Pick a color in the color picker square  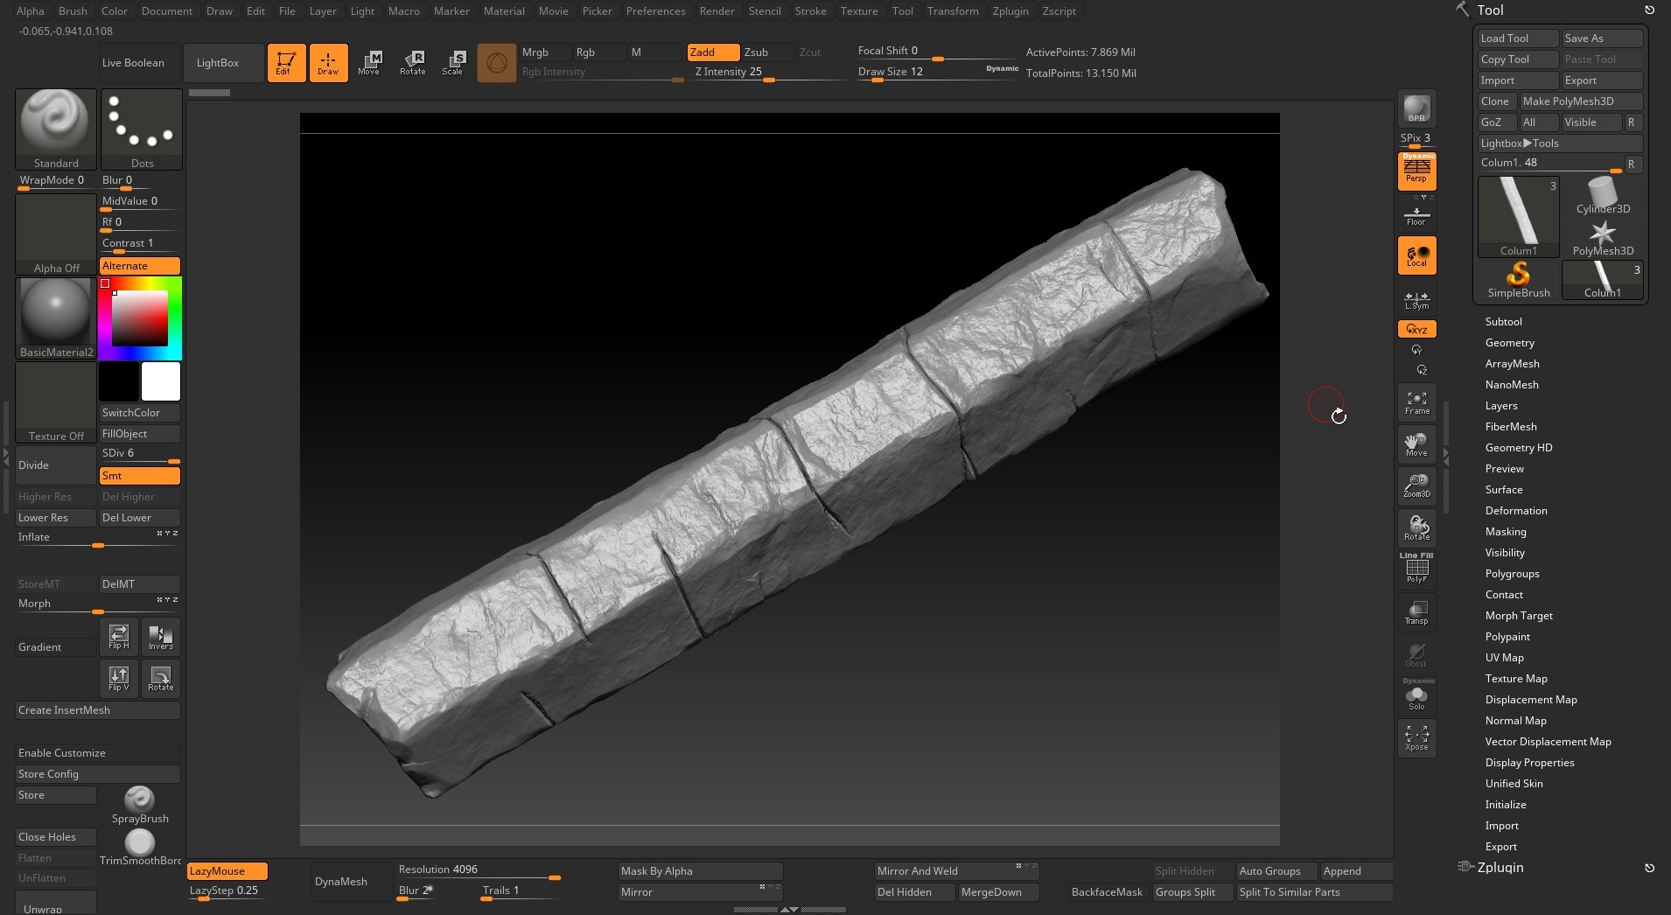tap(140, 318)
